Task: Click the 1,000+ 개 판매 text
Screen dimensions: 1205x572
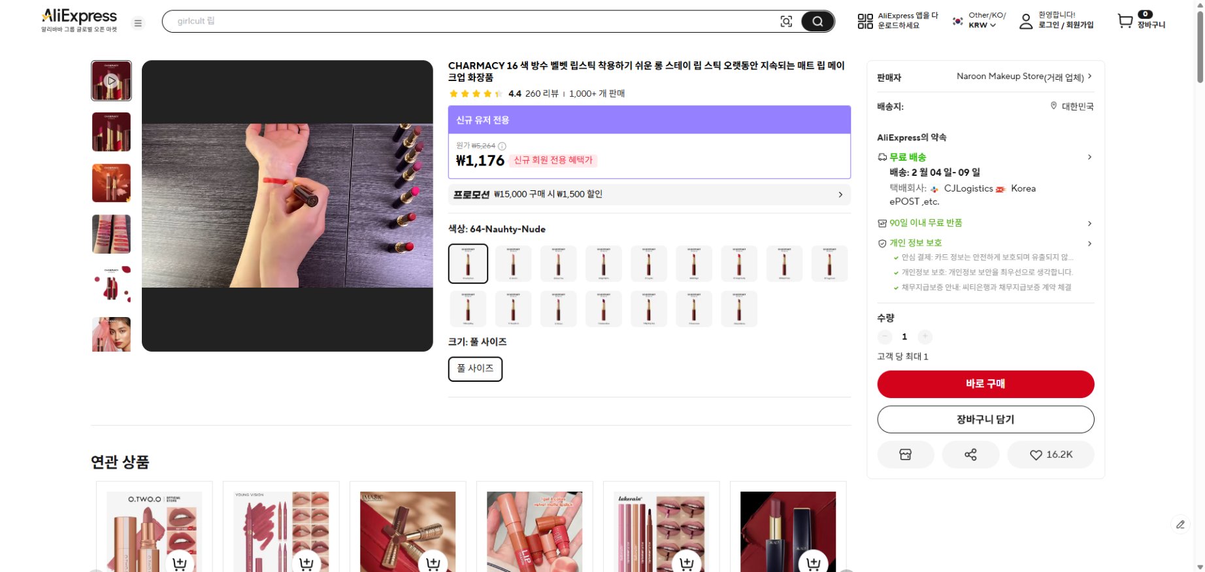Action: (597, 93)
